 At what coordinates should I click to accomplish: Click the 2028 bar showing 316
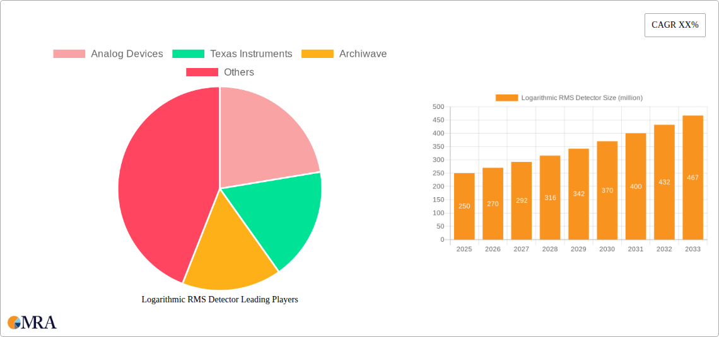pos(550,197)
